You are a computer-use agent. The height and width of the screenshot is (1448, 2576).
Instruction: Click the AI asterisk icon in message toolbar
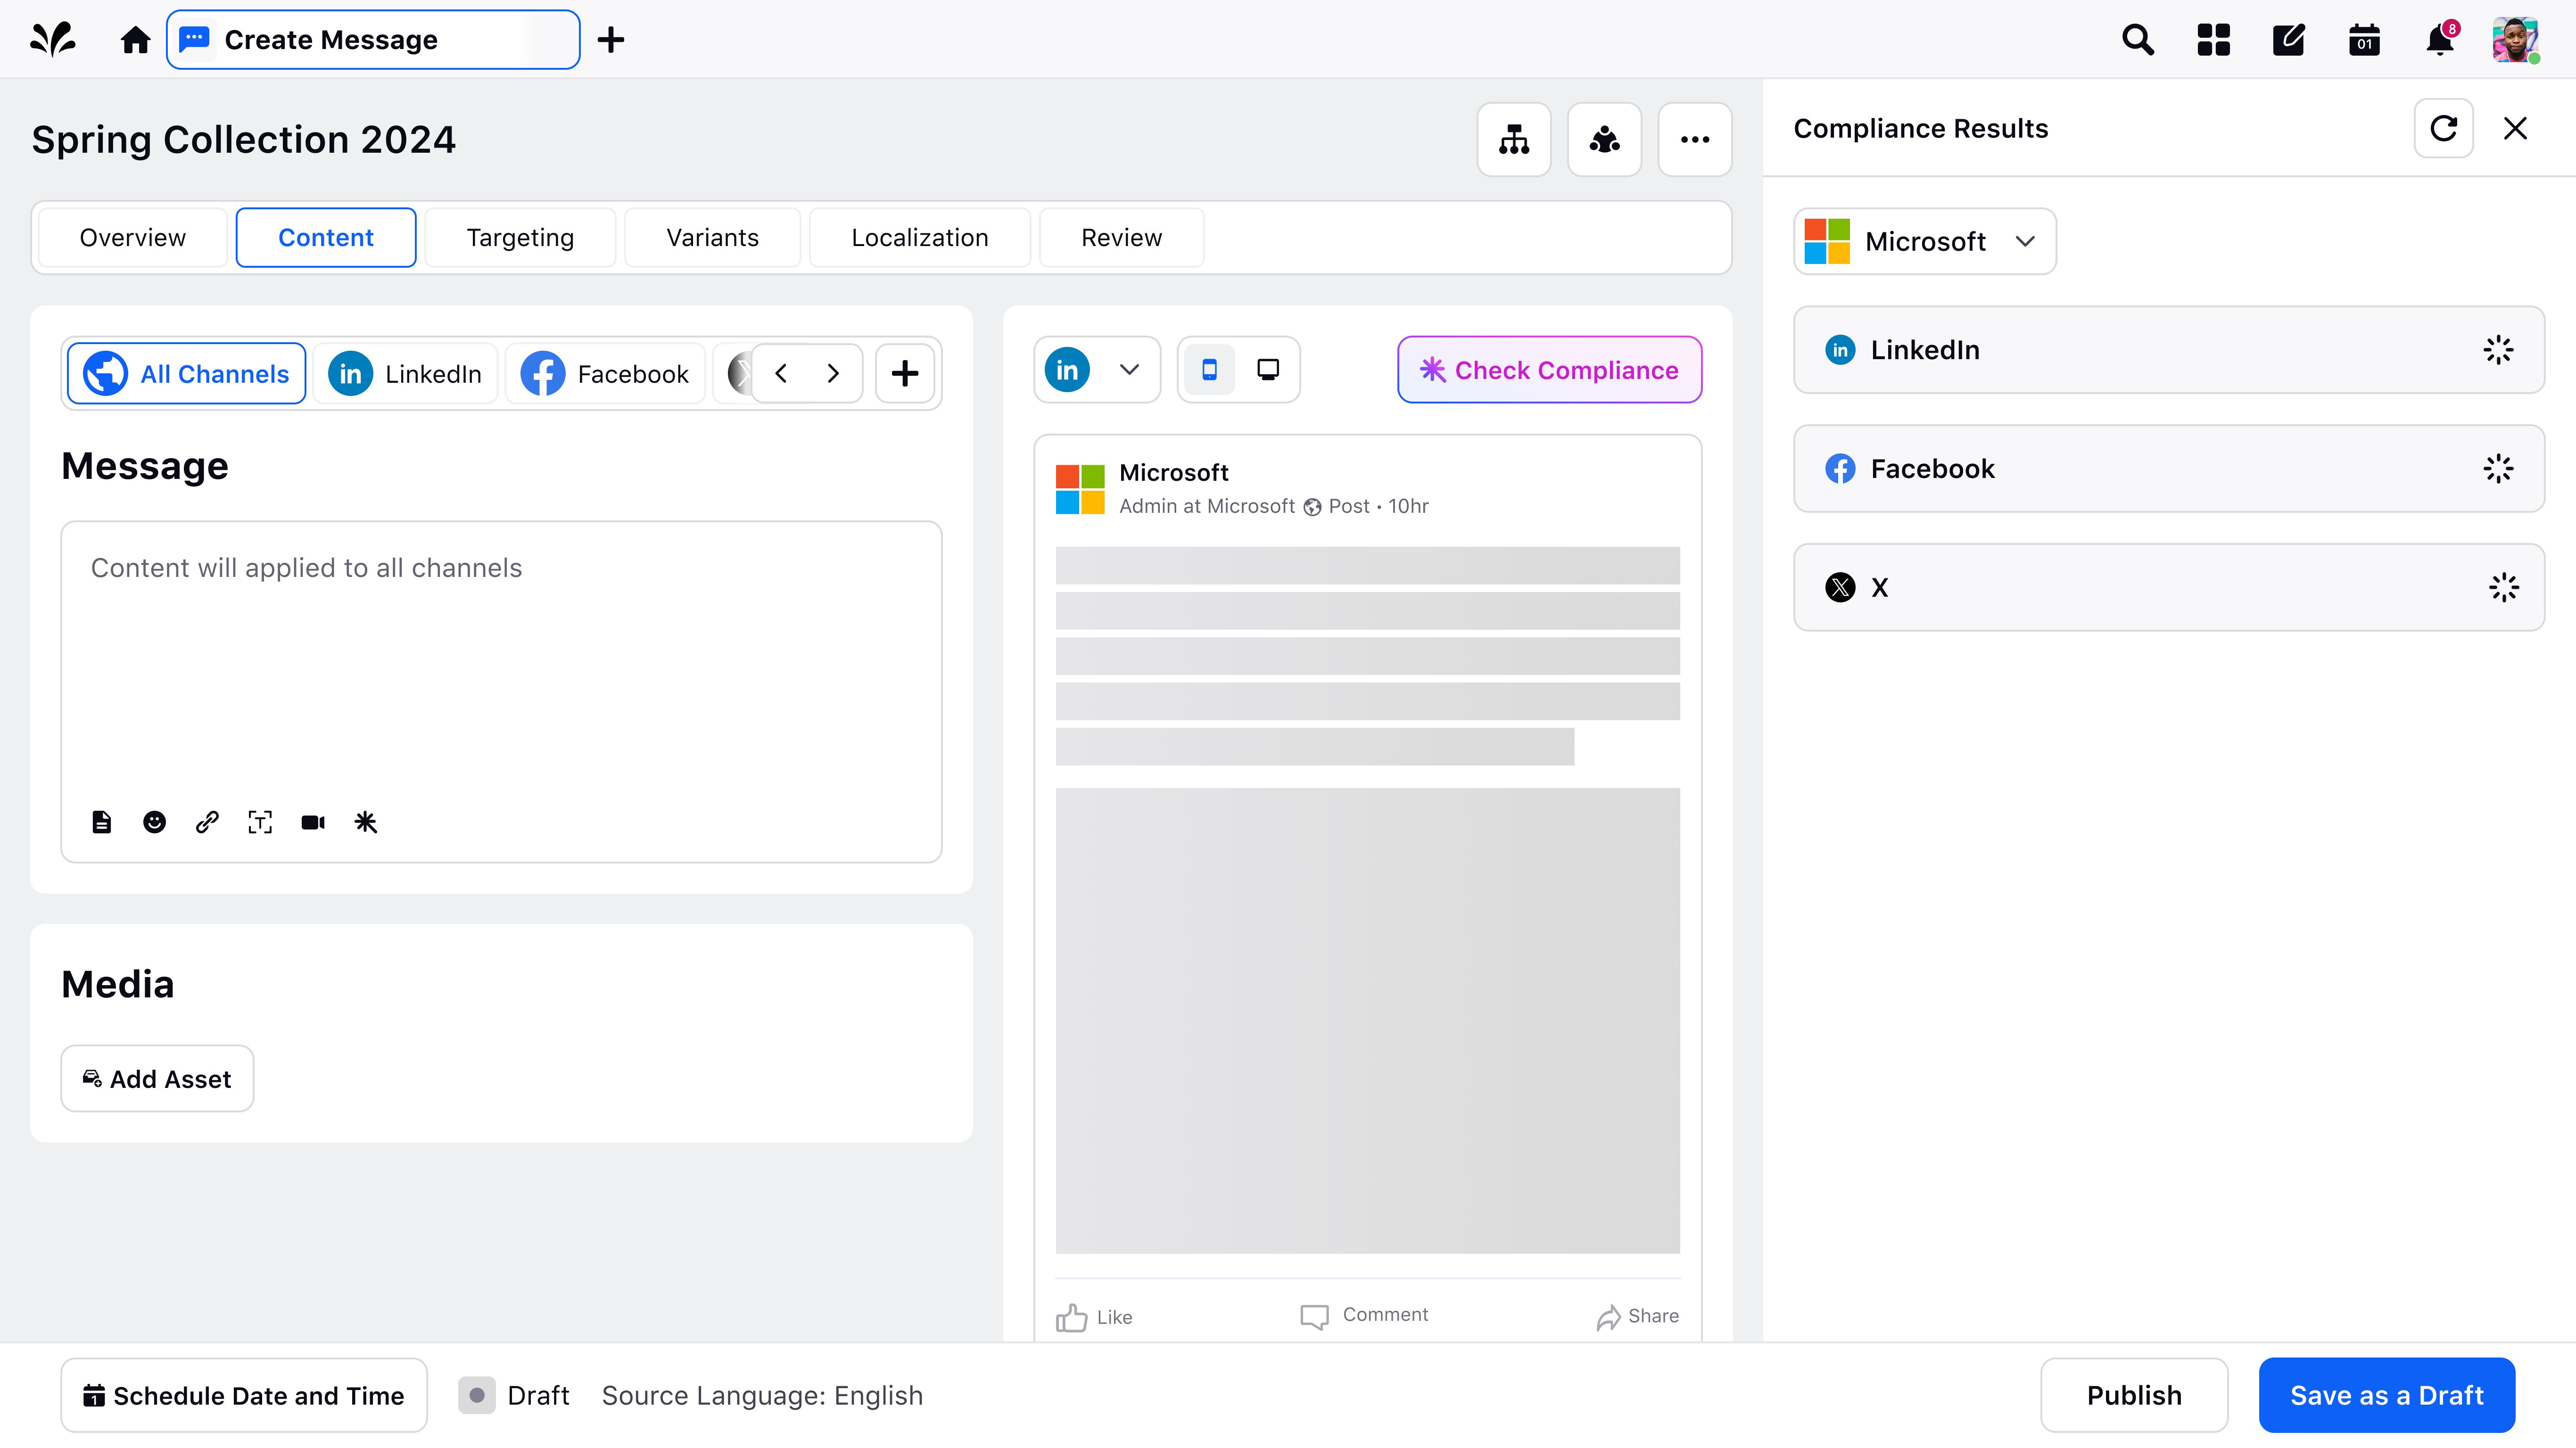366,822
